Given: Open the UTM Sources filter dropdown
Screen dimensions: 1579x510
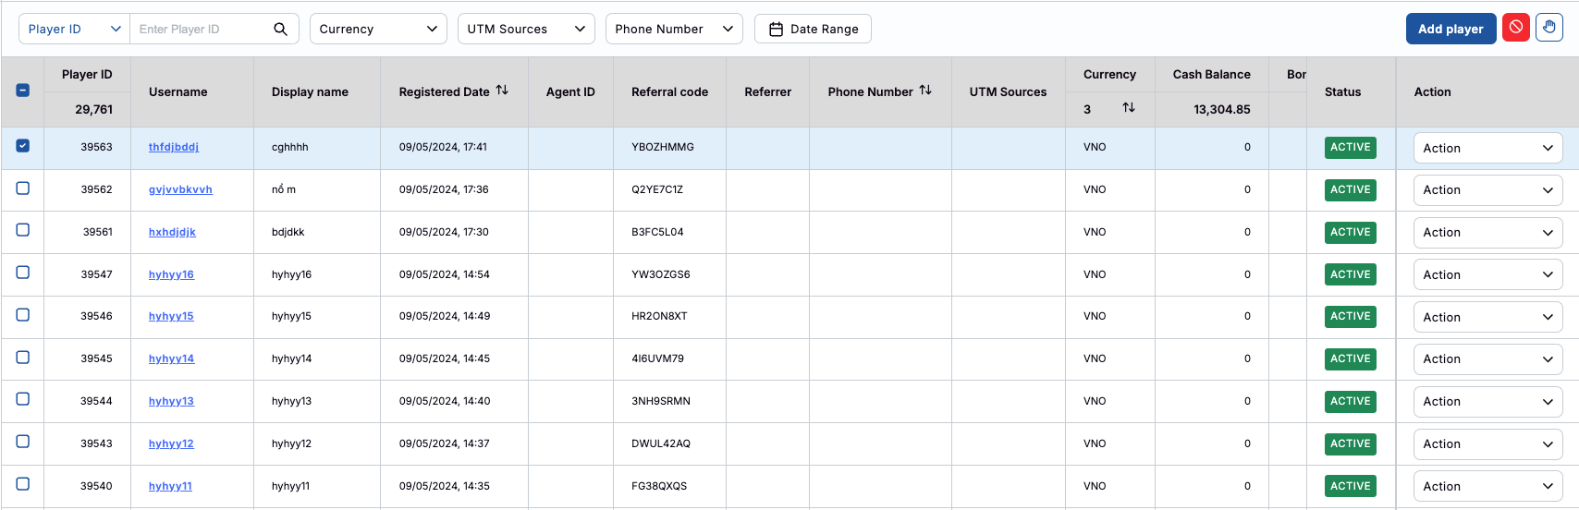Looking at the screenshot, I should point(526,29).
